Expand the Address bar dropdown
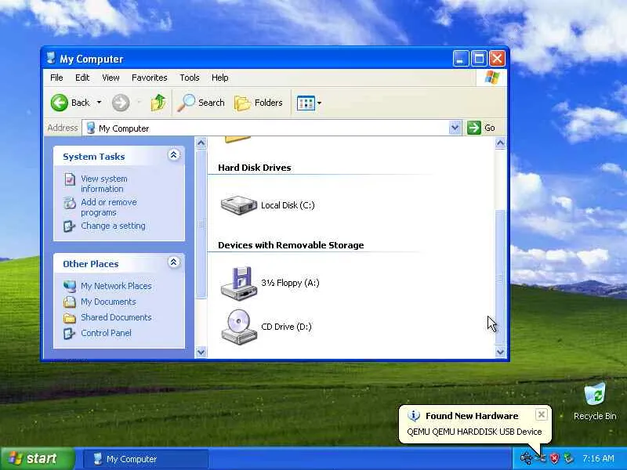This screenshot has height=470, width=627. point(455,128)
